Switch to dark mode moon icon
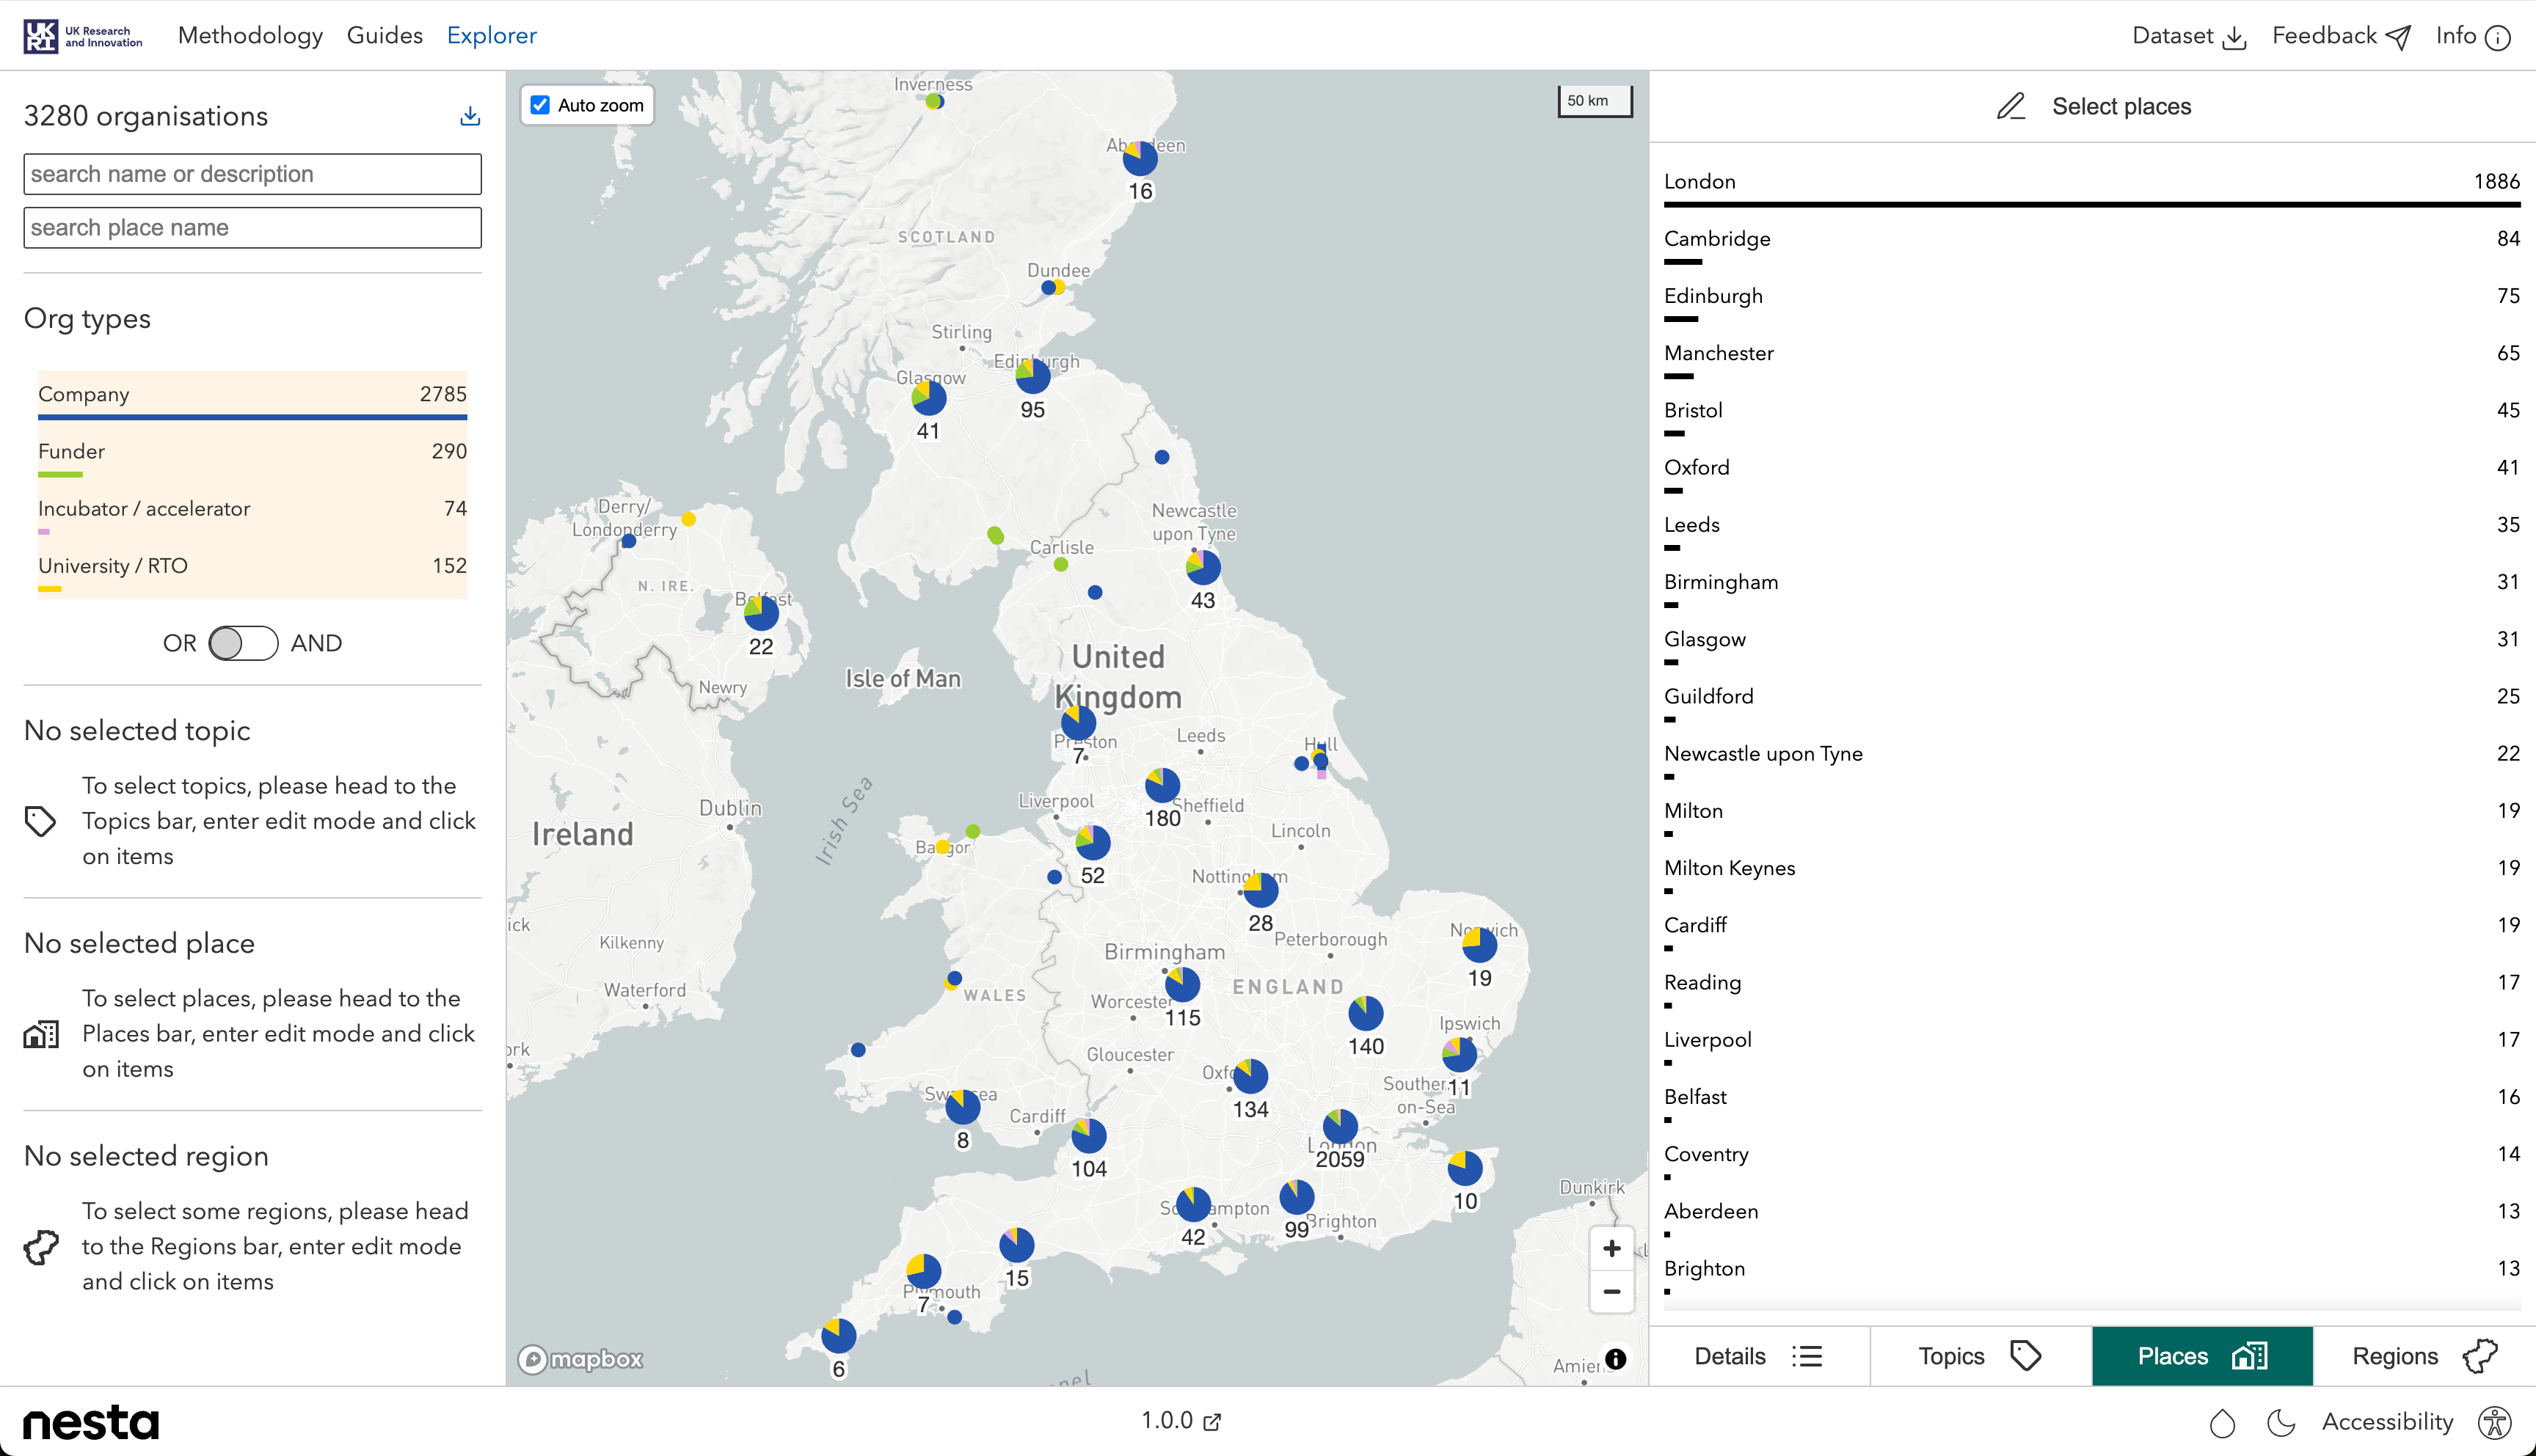Image resolution: width=2536 pixels, height=1456 pixels. [2281, 1422]
